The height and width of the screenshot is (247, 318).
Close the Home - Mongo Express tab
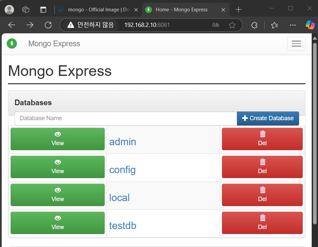coord(223,10)
